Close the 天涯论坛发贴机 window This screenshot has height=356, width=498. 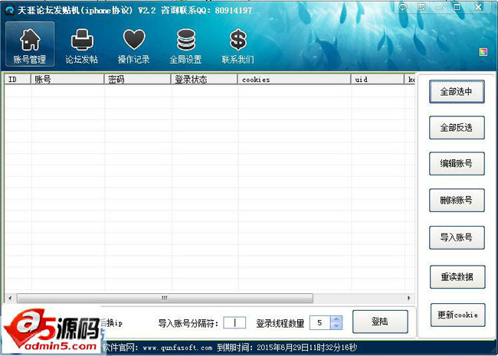pos(478,7)
